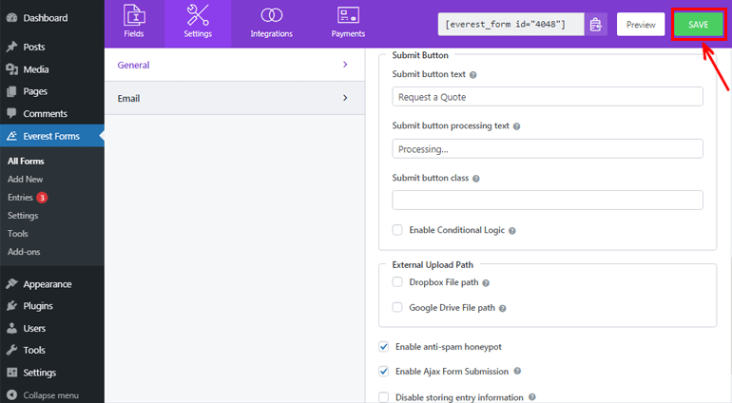Click the green SAVE button
The image size is (732, 403).
pos(699,25)
